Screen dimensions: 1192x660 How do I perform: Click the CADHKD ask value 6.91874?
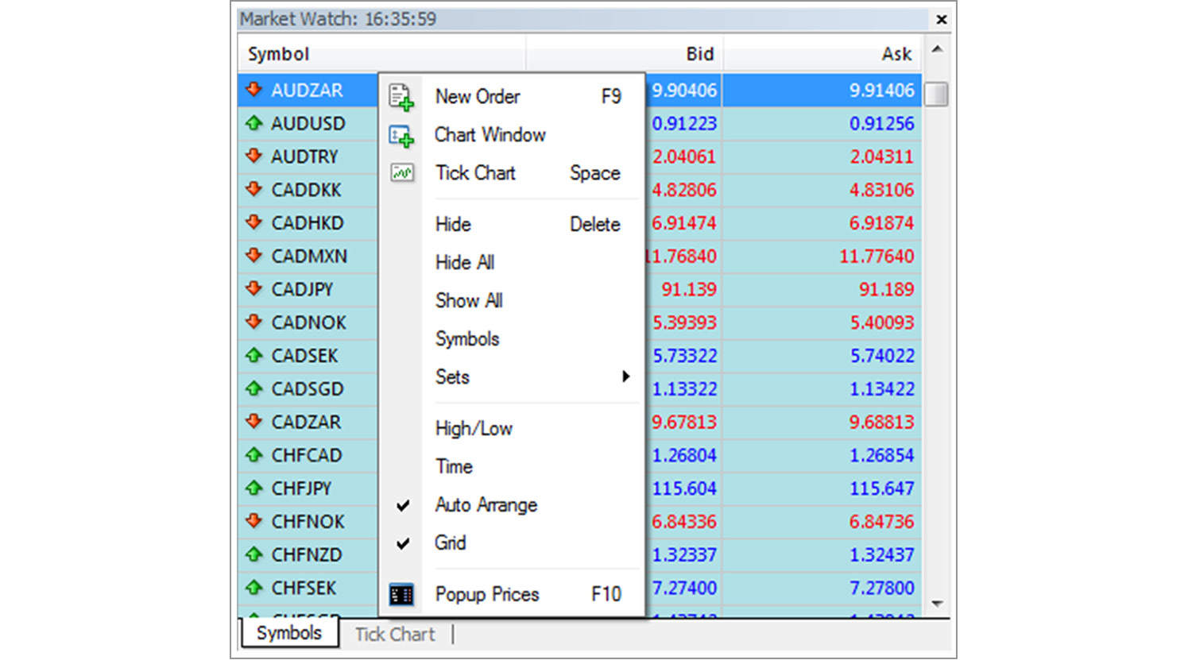[x=881, y=223]
